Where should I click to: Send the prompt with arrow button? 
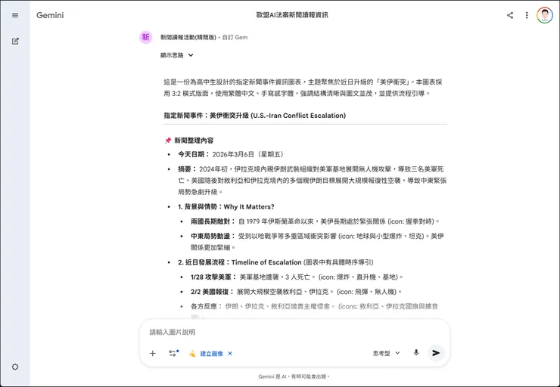[x=436, y=353]
